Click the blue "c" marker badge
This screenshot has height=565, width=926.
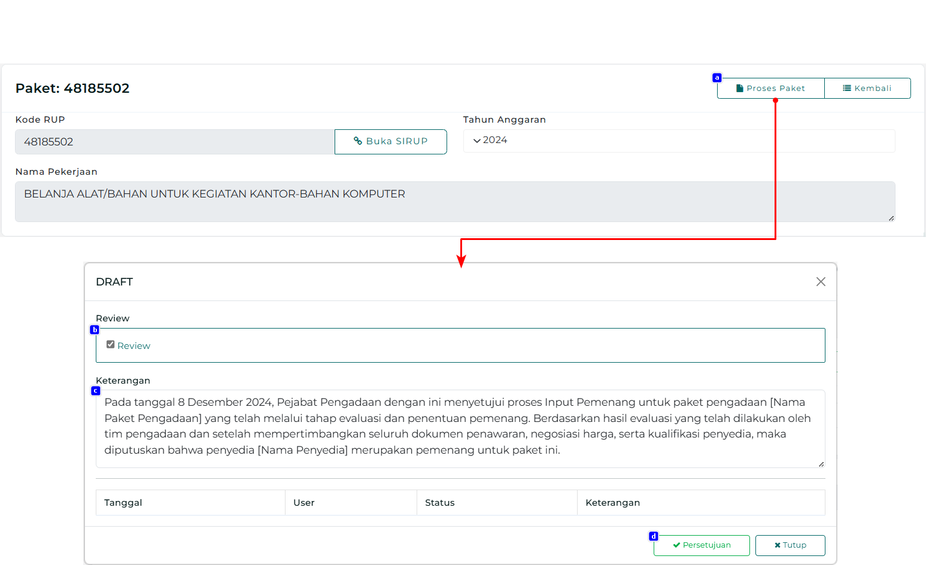click(95, 391)
